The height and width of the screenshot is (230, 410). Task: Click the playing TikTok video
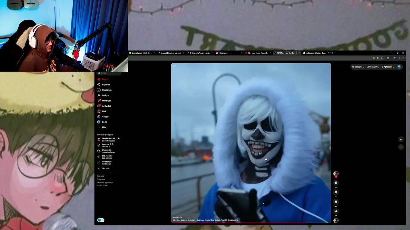coord(251,143)
